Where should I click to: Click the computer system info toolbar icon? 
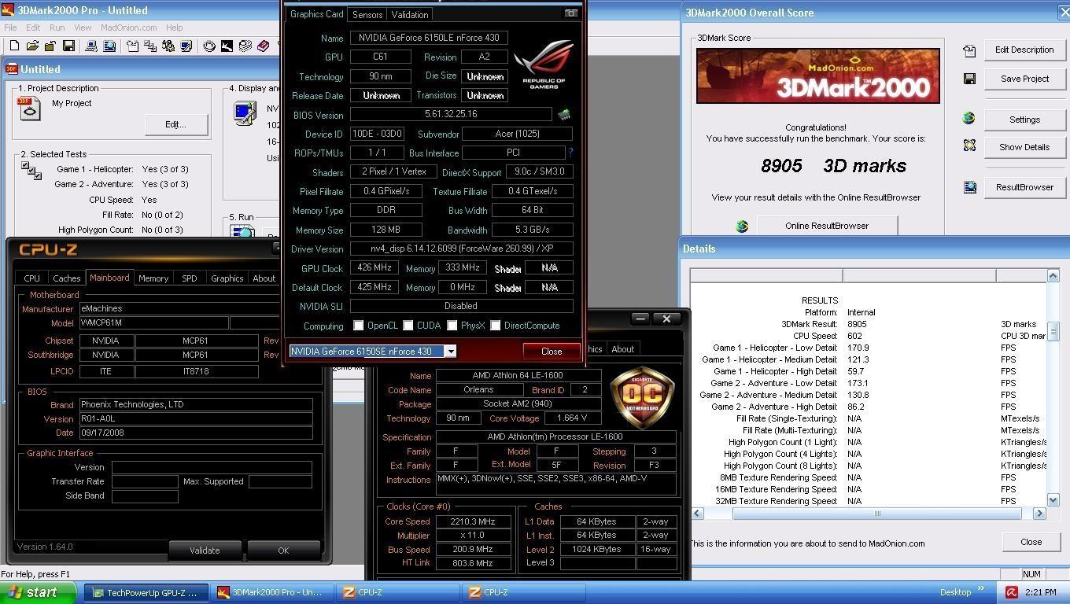click(x=91, y=46)
